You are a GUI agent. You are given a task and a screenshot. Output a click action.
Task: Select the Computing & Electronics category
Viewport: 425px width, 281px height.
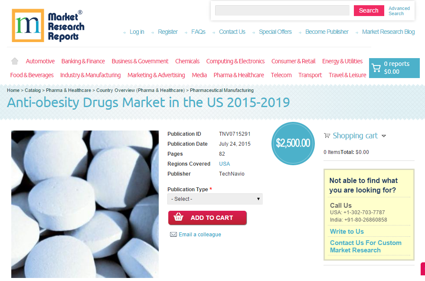pos(235,61)
